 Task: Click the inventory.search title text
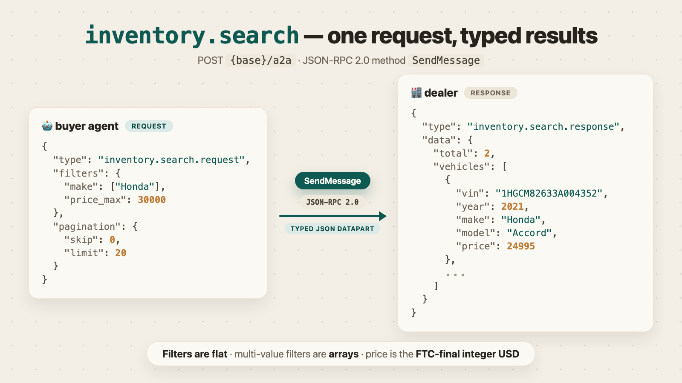pos(192,35)
